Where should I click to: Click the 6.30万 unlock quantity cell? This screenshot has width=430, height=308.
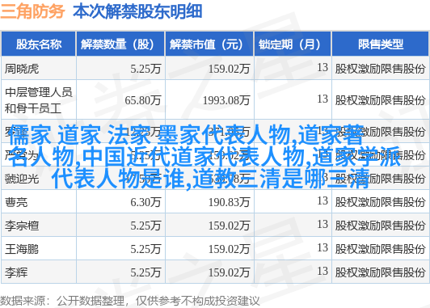coord(145,202)
